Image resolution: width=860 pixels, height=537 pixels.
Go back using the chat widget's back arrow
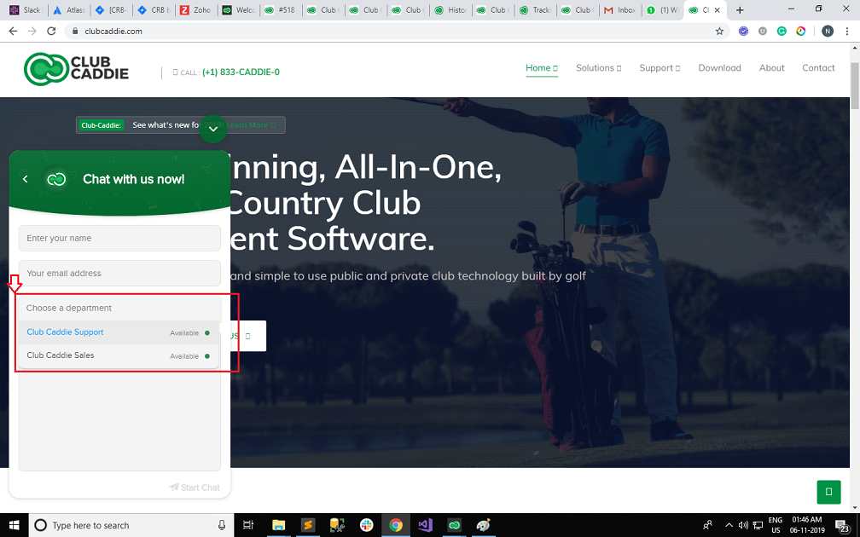(x=26, y=179)
